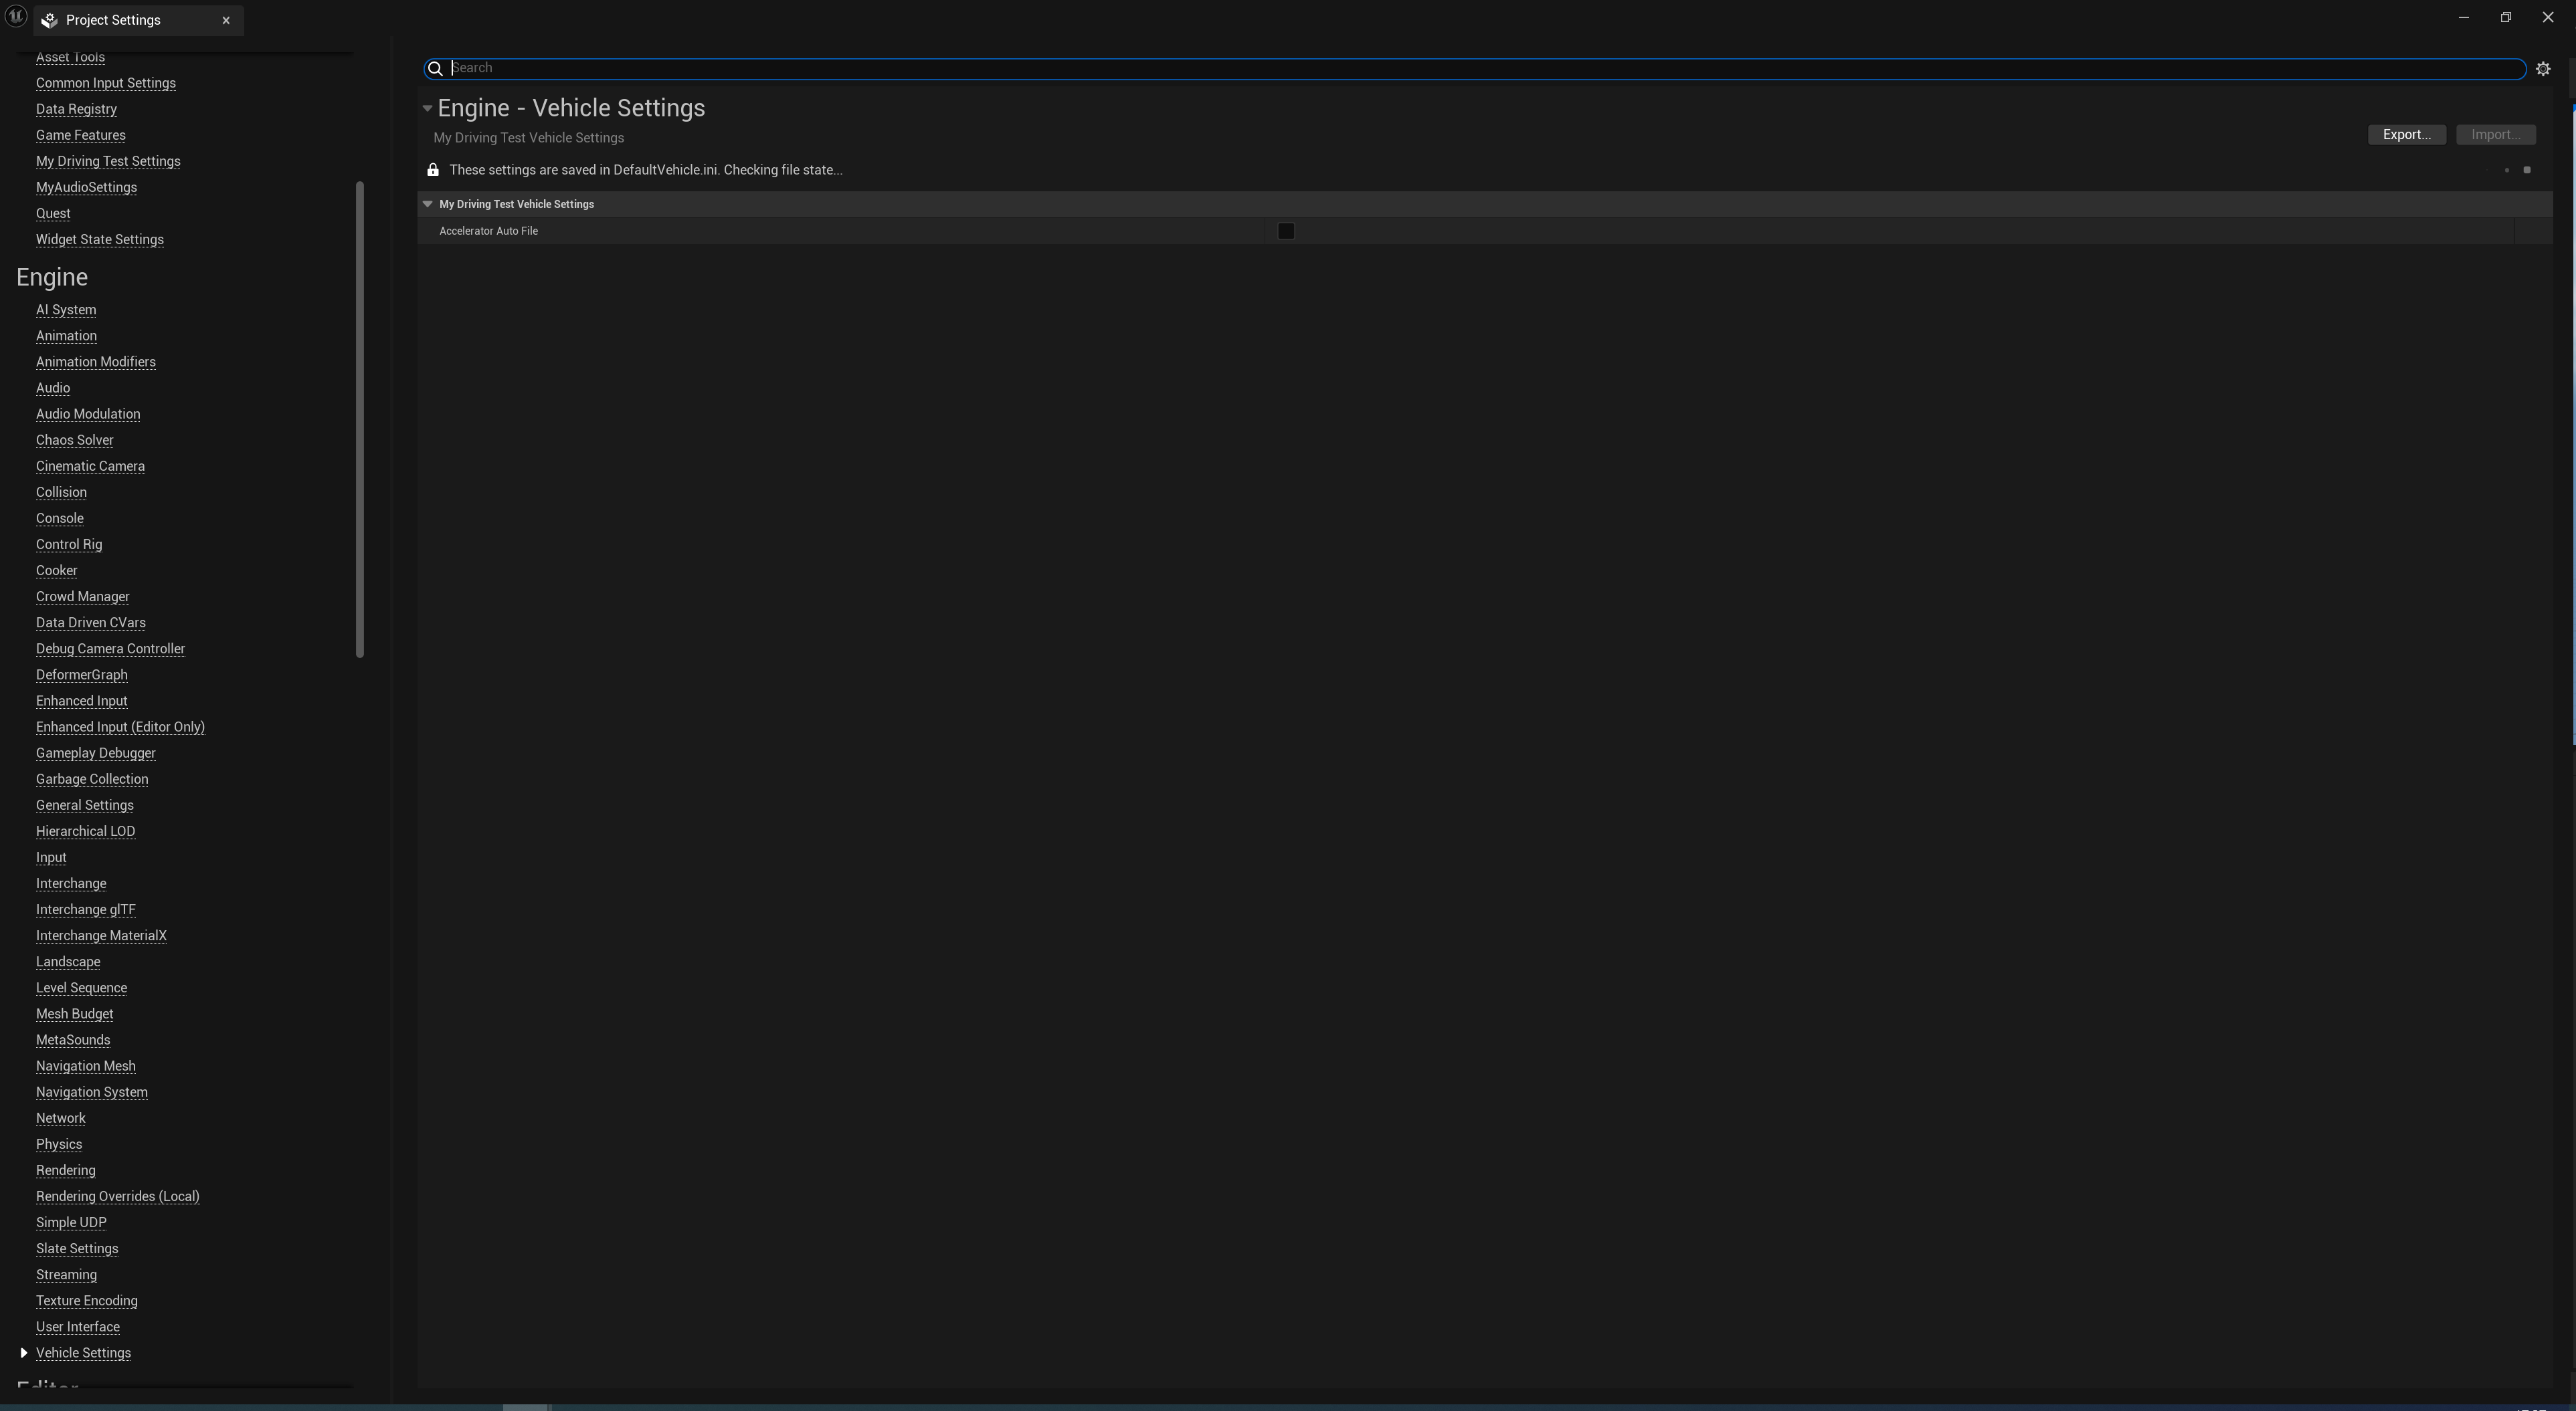Viewport: 2576px width, 1411px height.
Task: Click the magnifier icon in the search bar
Action: click(x=435, y=69)
